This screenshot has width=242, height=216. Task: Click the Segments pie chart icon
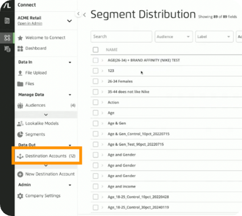20,134
